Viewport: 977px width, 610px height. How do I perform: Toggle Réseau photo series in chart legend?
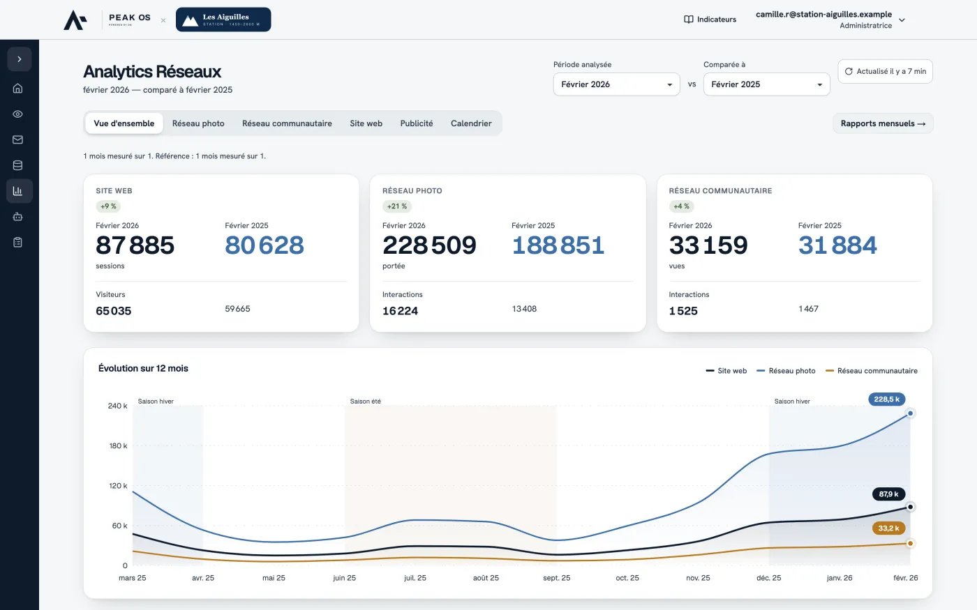(786, 371)
